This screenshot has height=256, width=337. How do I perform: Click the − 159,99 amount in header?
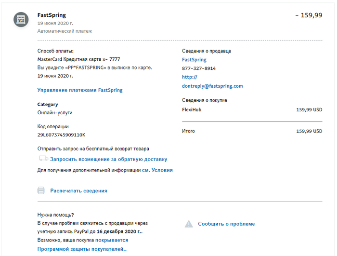[309, 15]
